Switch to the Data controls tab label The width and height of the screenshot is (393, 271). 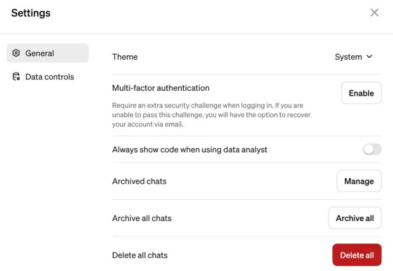click(50, 77)
